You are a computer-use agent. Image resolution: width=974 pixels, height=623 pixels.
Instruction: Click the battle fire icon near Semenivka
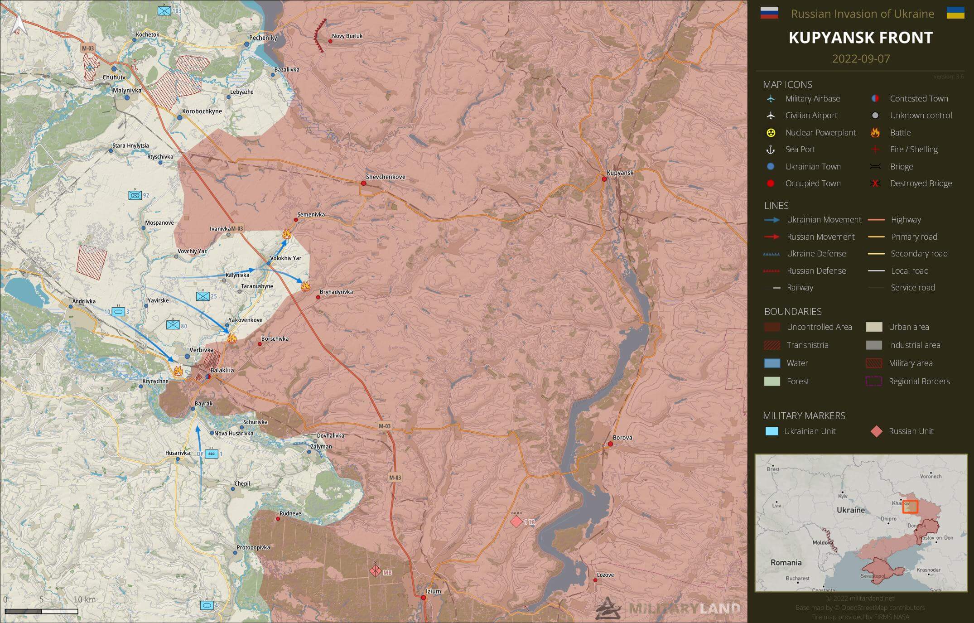click(x=286, y=234)
